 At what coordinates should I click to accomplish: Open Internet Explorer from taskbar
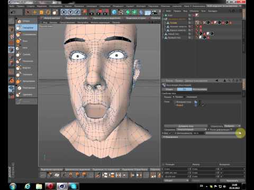pos(28,186)
